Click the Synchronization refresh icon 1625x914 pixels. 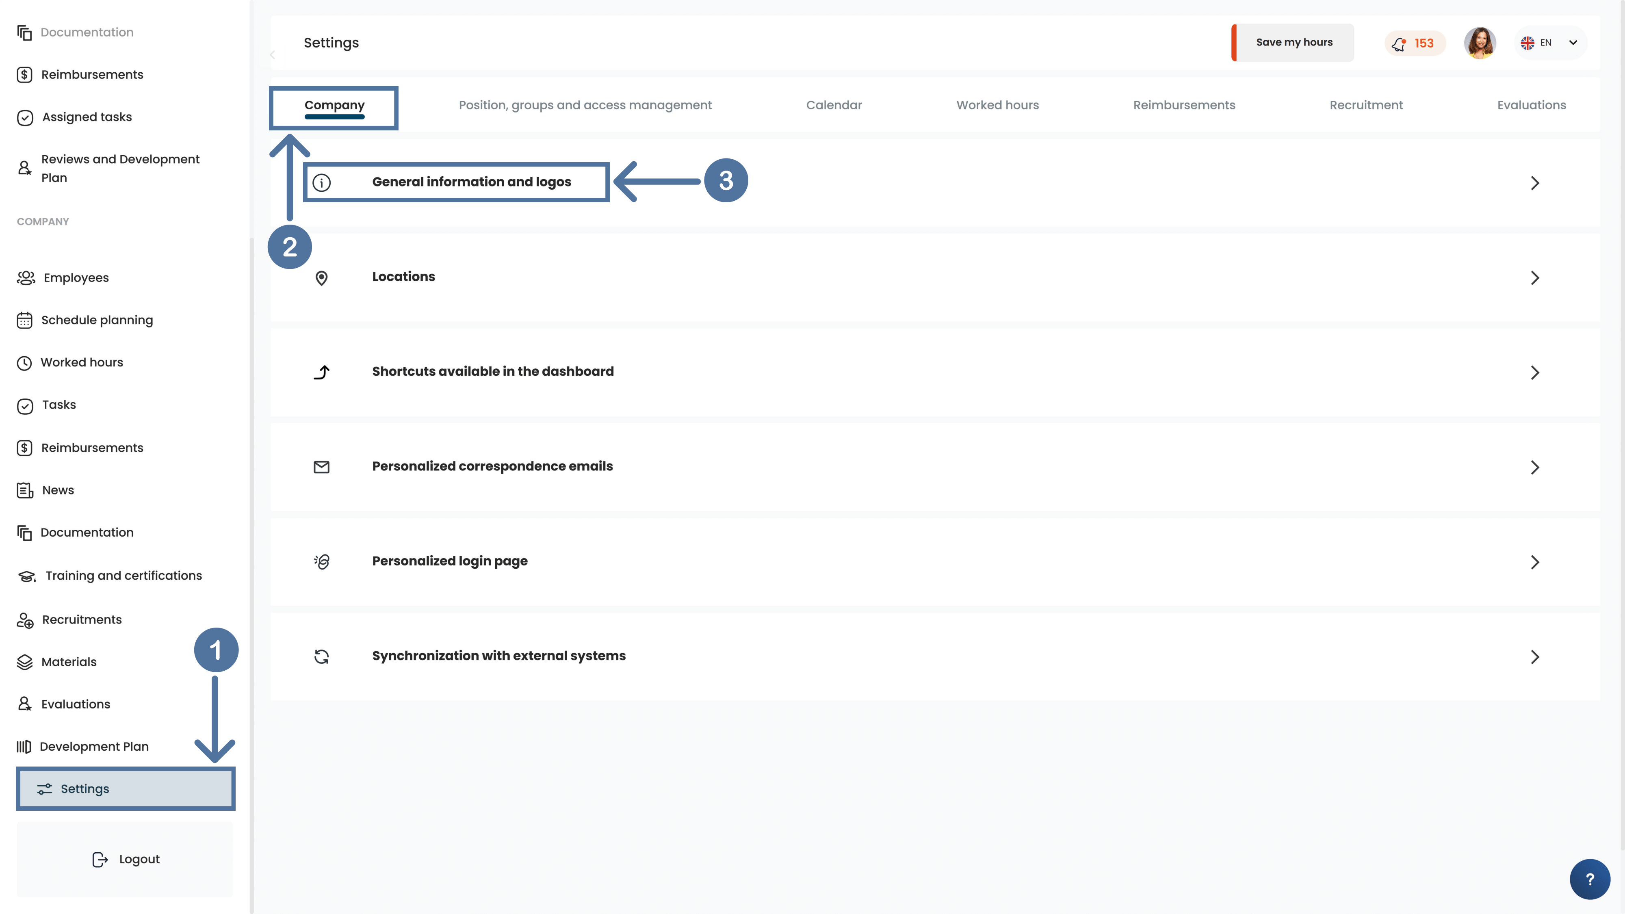(x=322, y=656)
